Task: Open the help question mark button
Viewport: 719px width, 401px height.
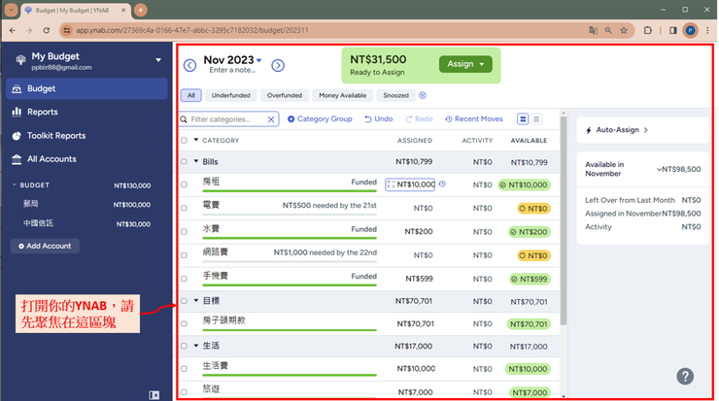Action: [685, 377]
